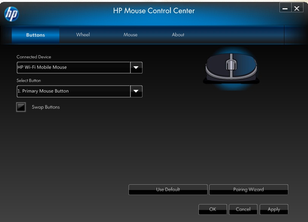308x222 pixels.
Task: Launch the Pairing Wizard
Action: click(248, 190)
